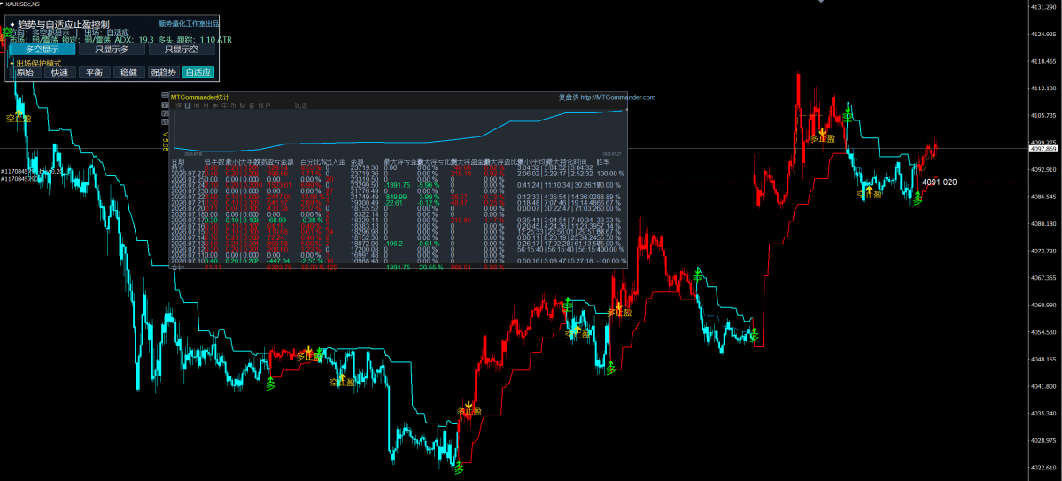Click the 4091.020 price label on chart
1062x481 pixels.
pyautogui.click(x=939, y=182)
